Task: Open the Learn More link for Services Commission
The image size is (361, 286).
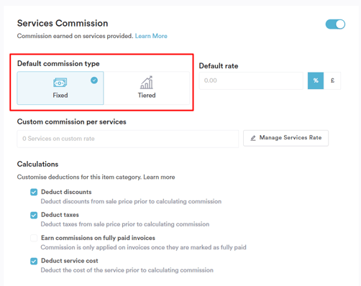Action: click(x=151, y=36)
